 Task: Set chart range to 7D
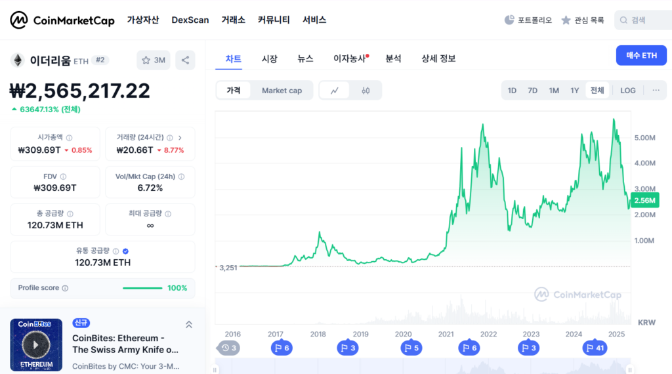point(533,91)
